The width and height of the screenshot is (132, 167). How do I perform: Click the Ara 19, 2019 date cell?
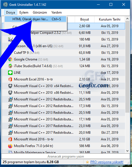tap(109, 59)
